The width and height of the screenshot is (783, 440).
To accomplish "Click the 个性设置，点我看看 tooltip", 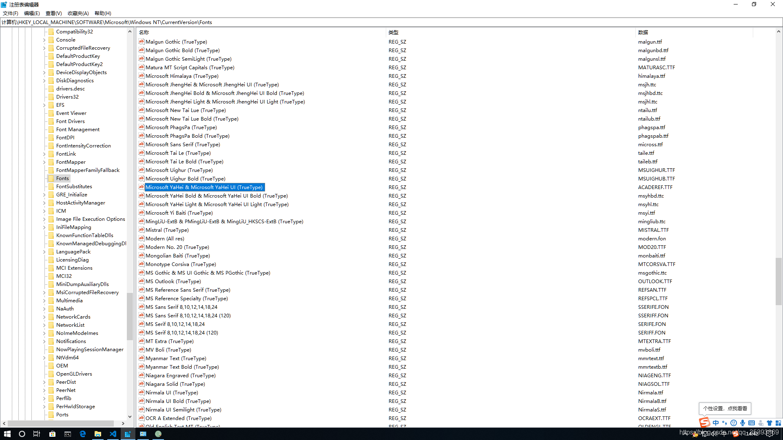I will tap(725, 409).
